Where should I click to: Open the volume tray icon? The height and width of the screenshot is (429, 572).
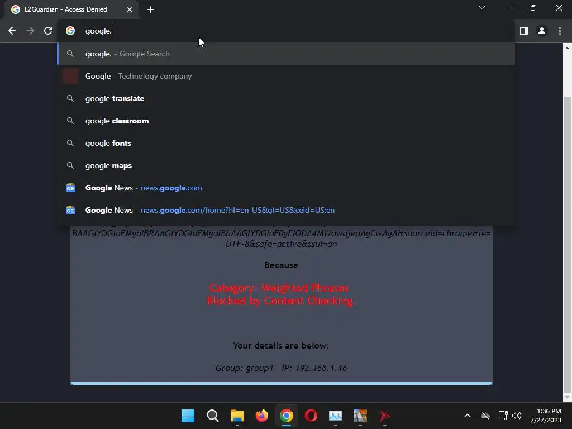[x=517, y=416]
